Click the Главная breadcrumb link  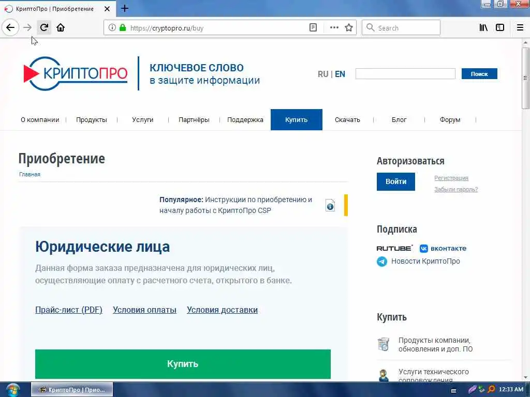click(30, 174)
